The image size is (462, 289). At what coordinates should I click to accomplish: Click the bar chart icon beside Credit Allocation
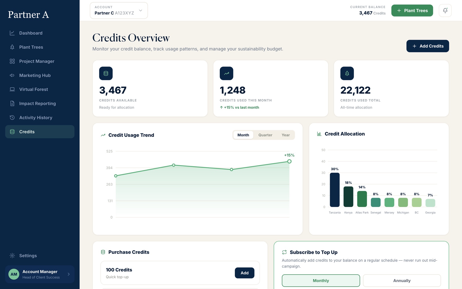pyautogui.click(x=319, y=134)
